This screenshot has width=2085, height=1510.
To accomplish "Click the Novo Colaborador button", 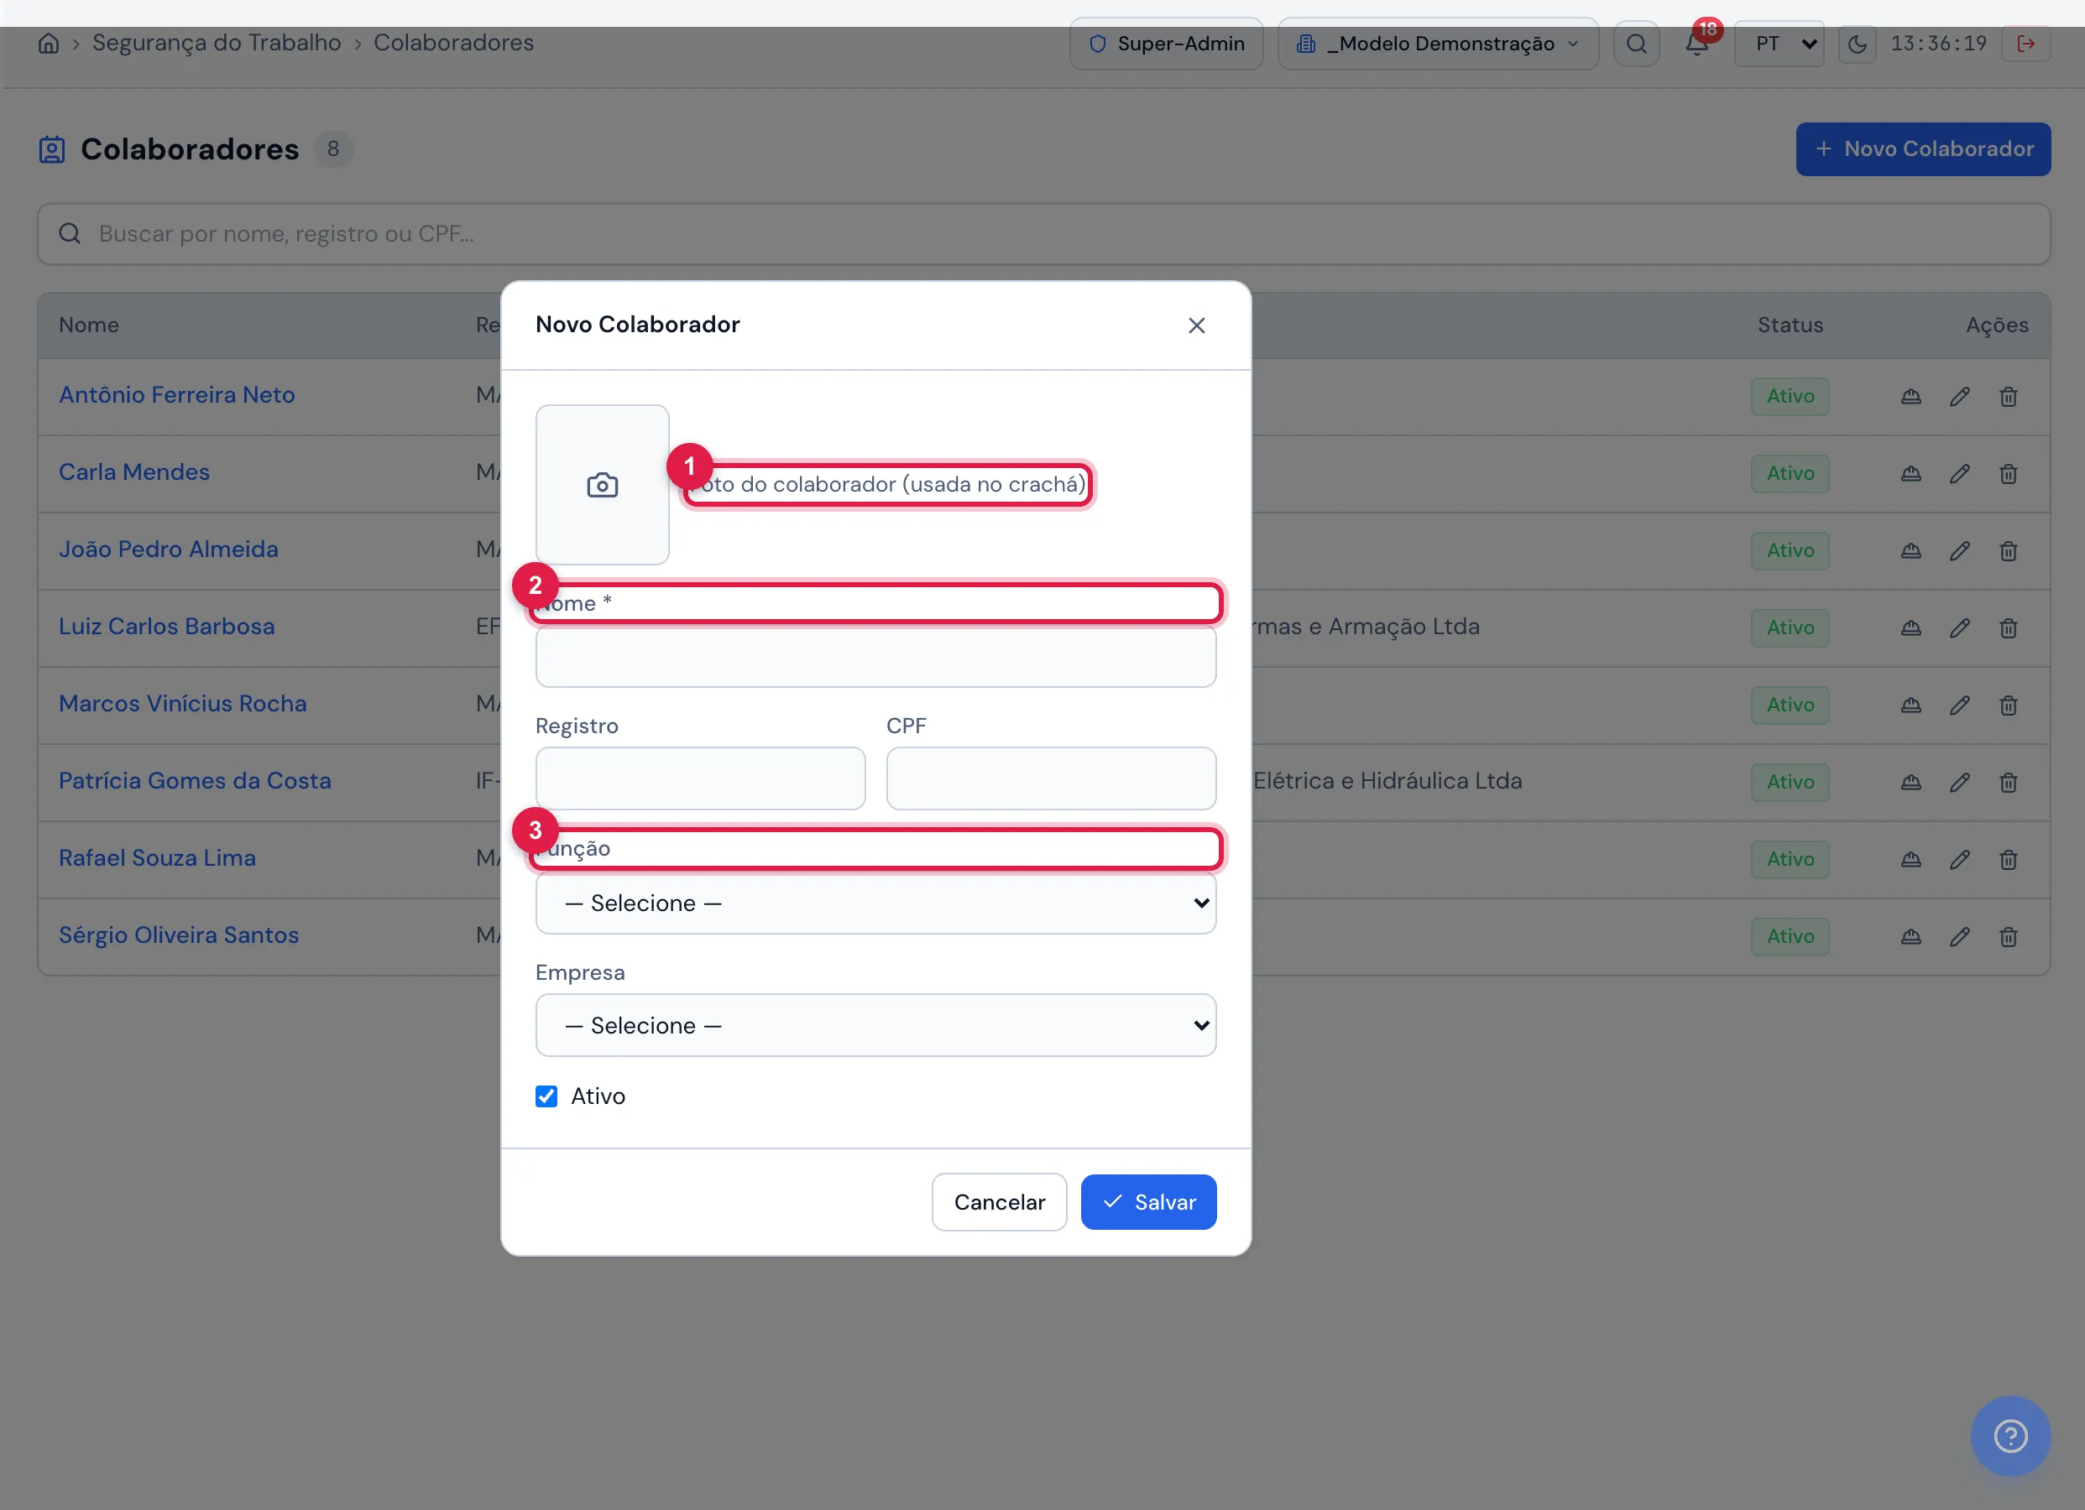I will pos(1923,148).
